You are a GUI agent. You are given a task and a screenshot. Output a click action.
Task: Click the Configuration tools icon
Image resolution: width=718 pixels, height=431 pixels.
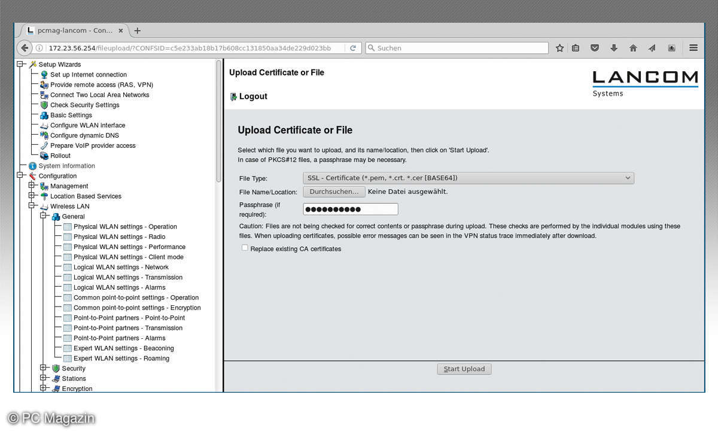click(x=33, y=176)
